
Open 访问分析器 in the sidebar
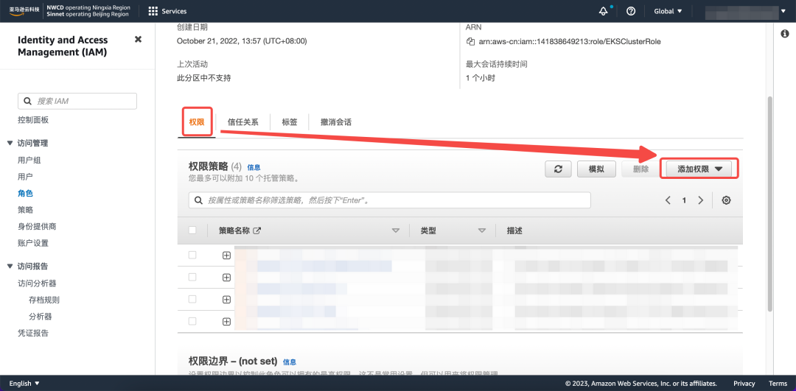pos(37,283)
